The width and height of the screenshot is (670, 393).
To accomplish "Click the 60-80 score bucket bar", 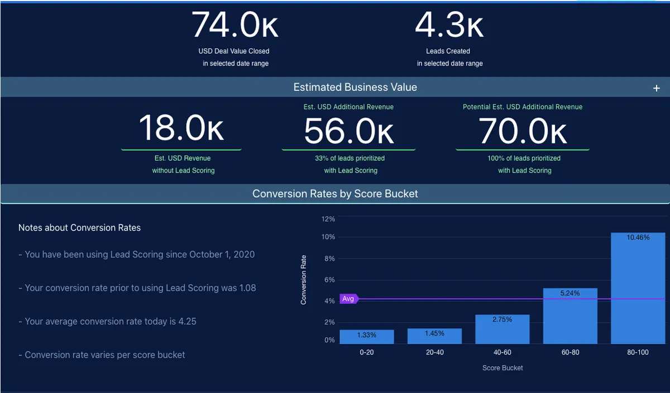I will click(570, 315).
